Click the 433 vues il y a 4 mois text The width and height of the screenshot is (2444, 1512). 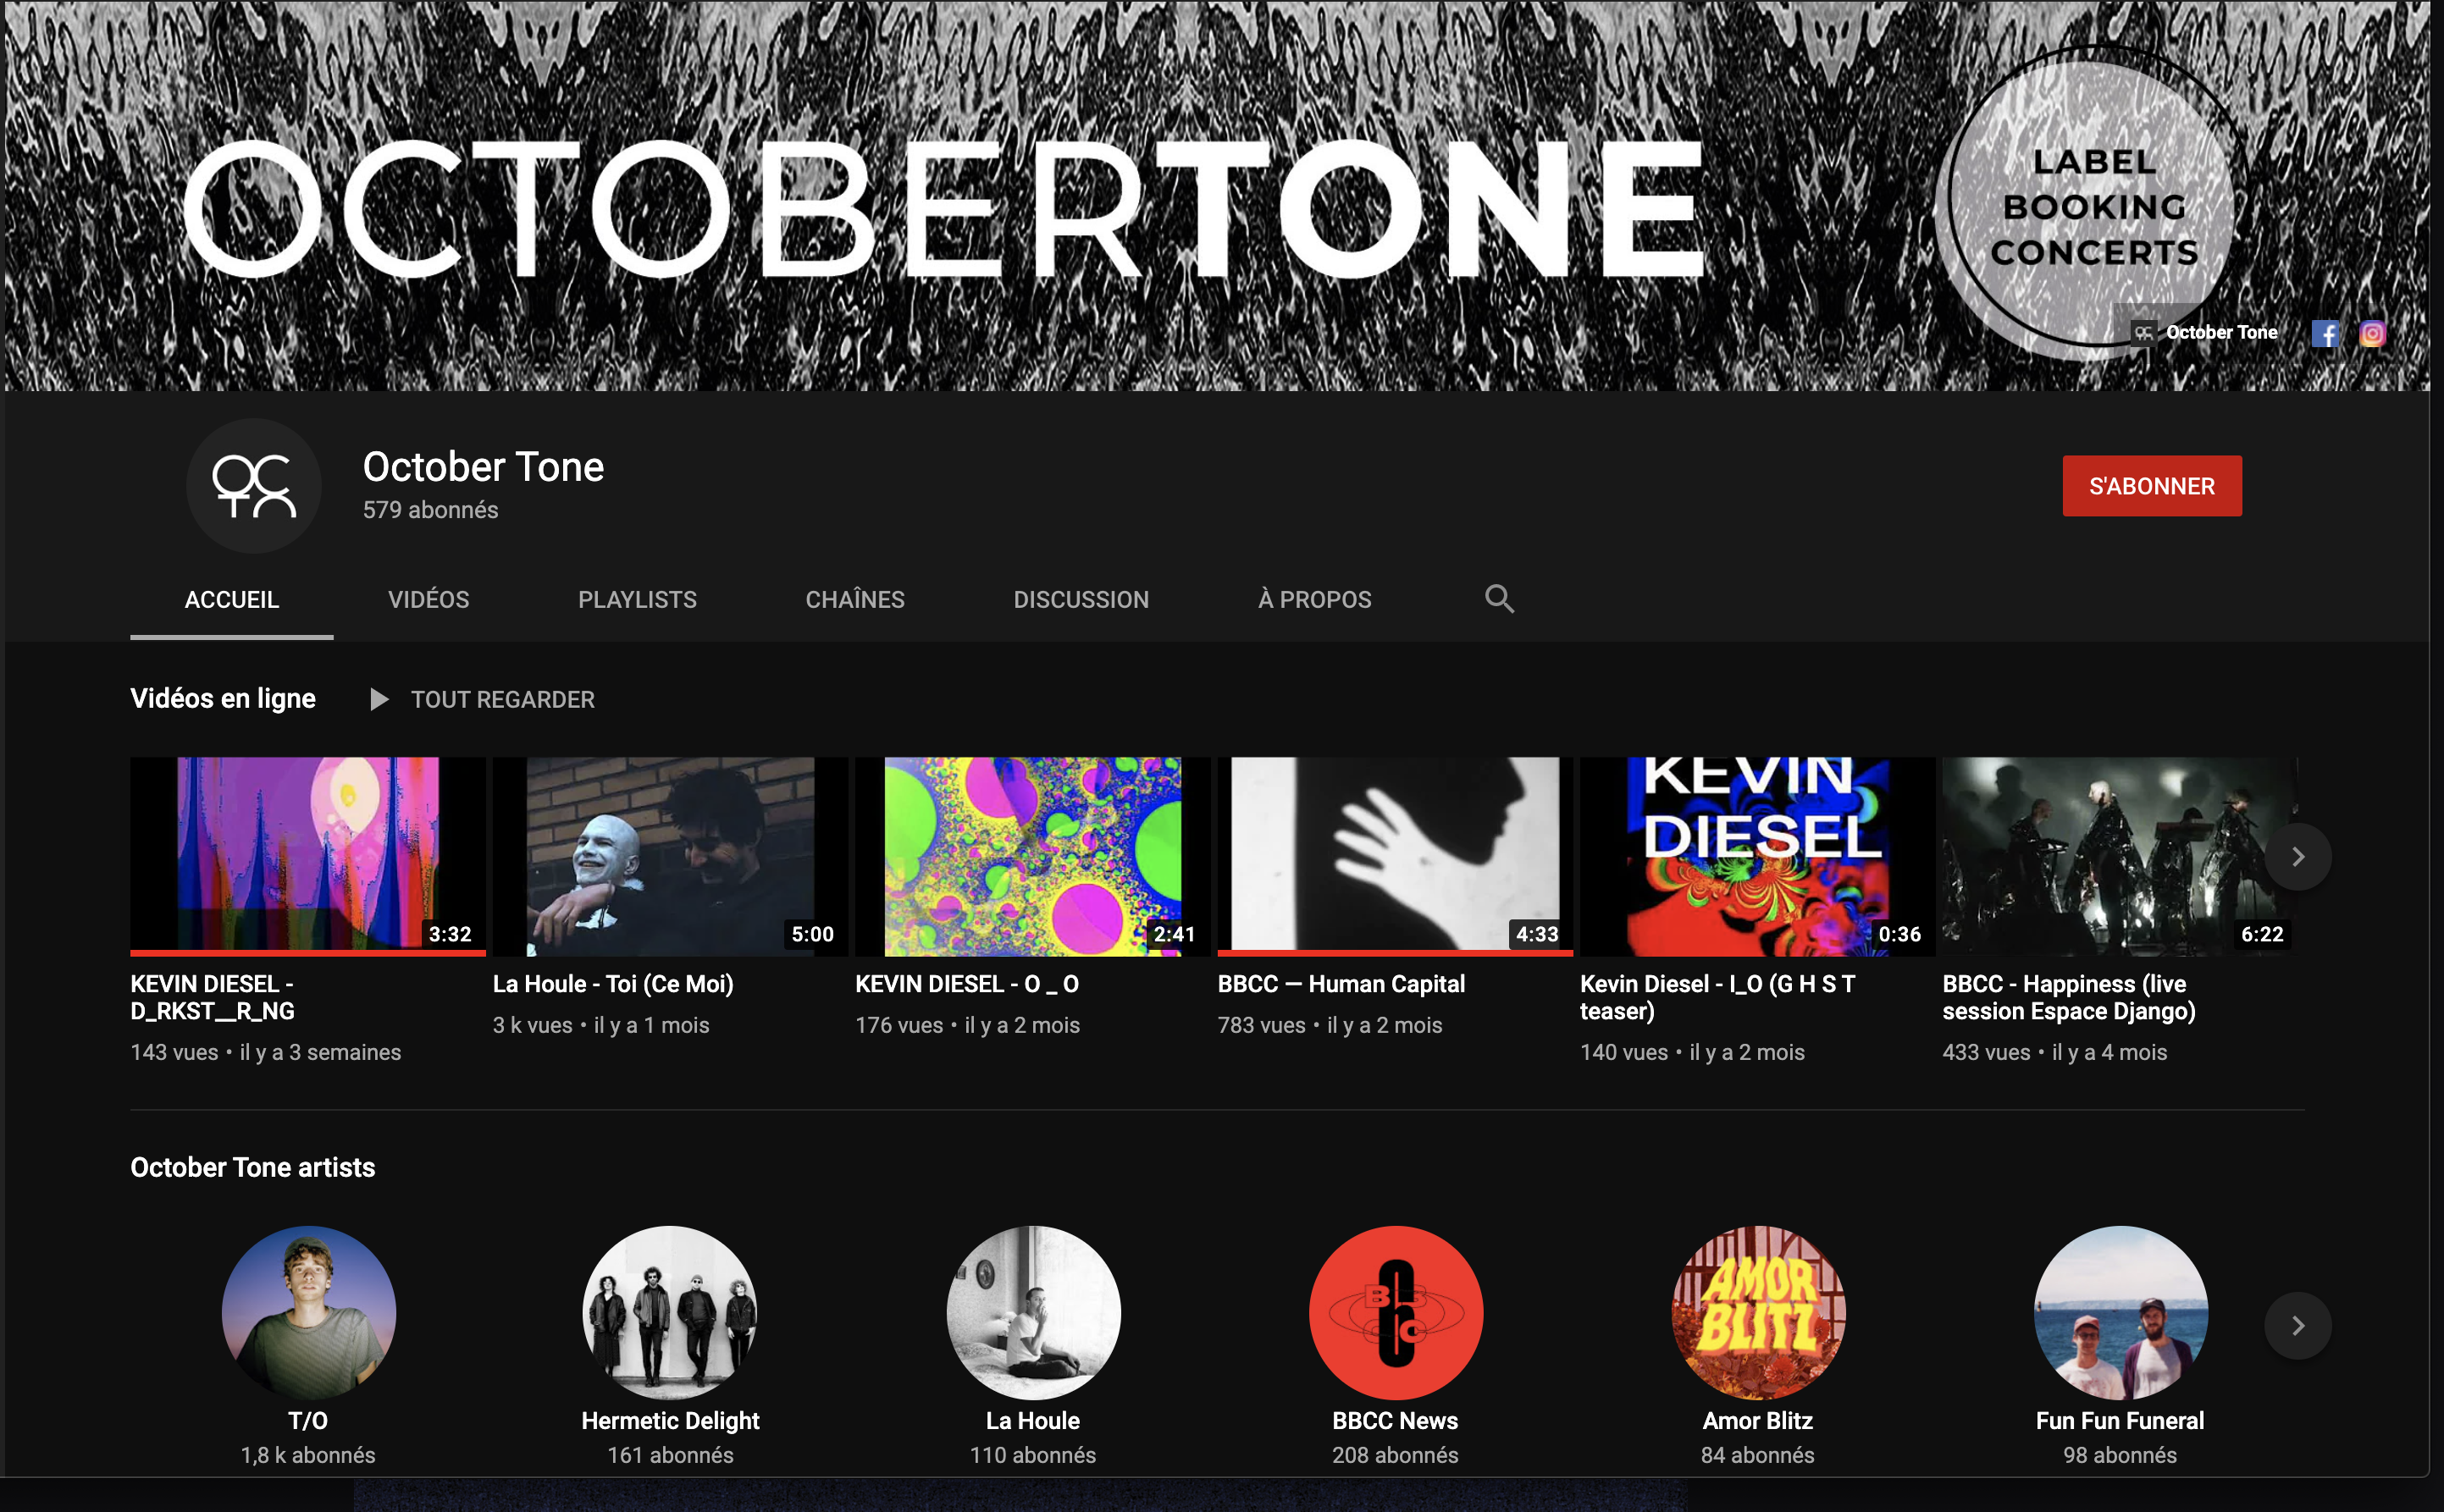2055,1052
